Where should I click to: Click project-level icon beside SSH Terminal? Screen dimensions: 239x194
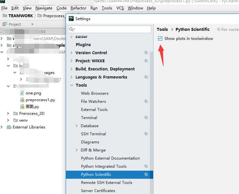click(146, 134)
